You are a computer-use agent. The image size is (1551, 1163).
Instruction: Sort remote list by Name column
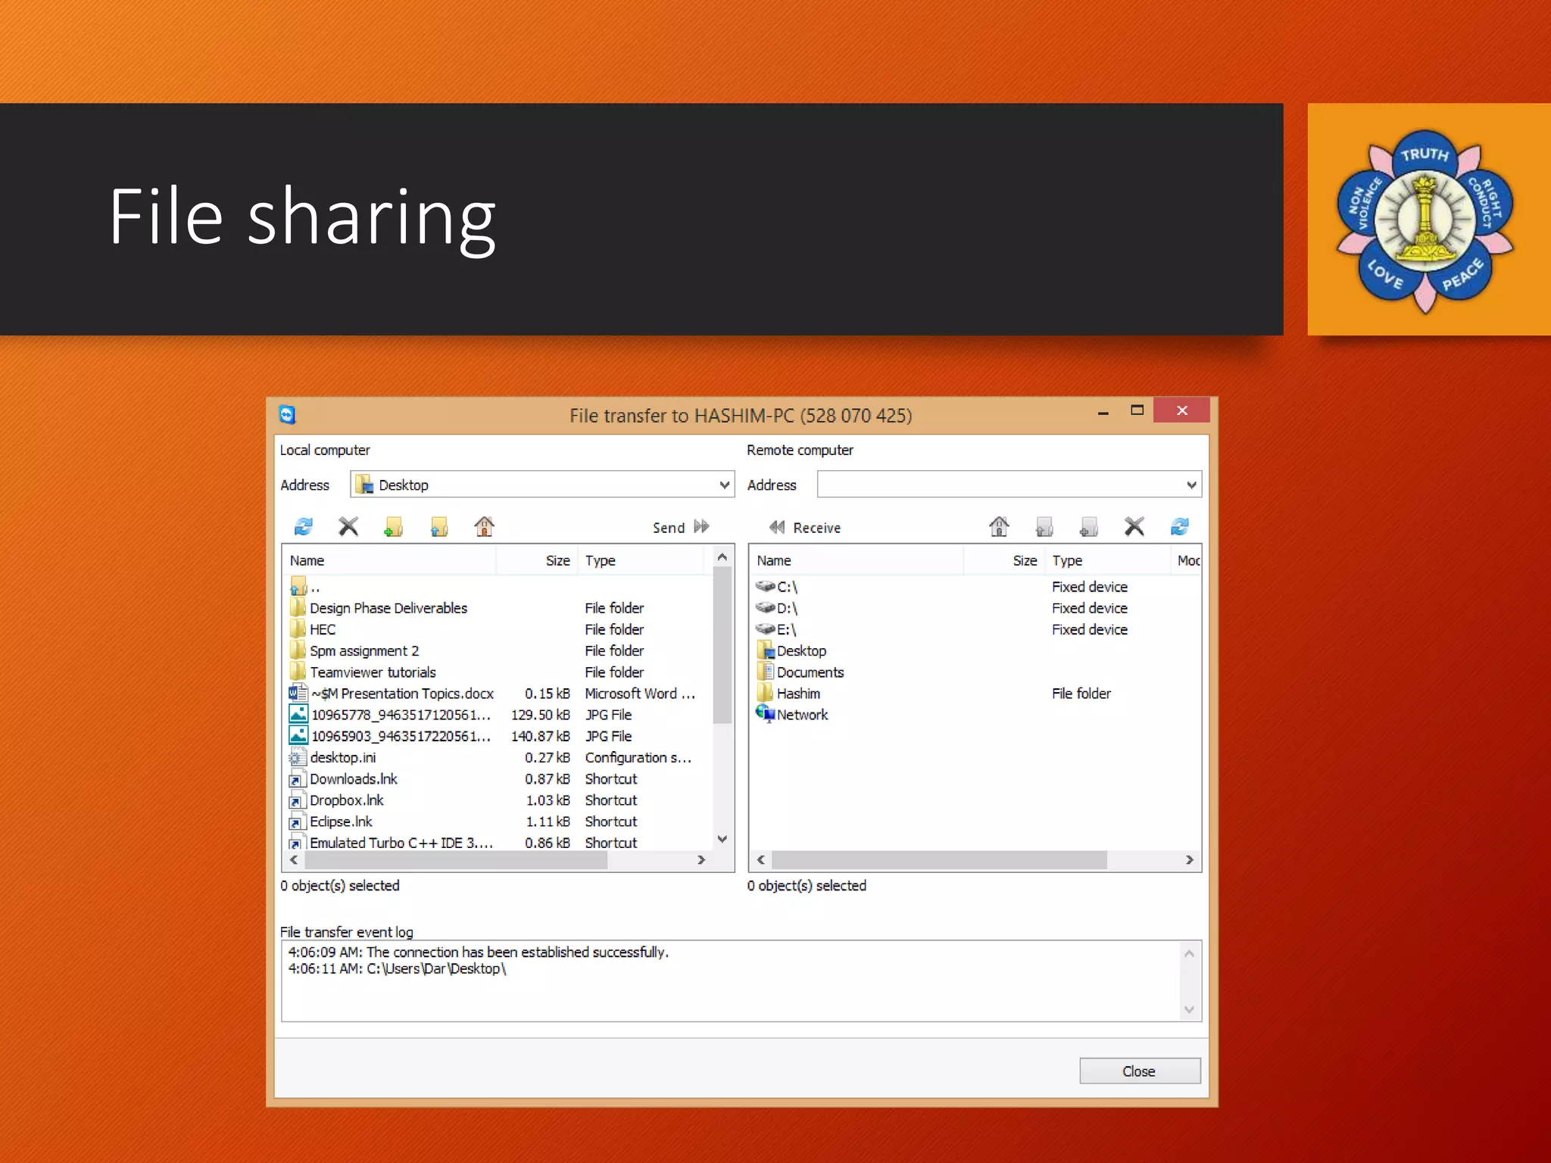(x=857, y=560)
